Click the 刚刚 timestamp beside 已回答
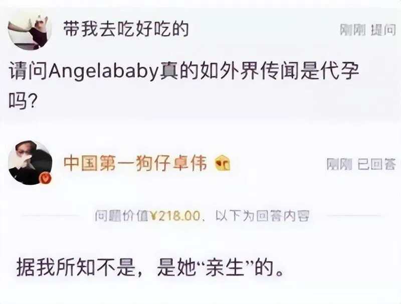Image resolution: width=401 pixels, height=304 pixels. pyautogui.click(x=339, y=164)
